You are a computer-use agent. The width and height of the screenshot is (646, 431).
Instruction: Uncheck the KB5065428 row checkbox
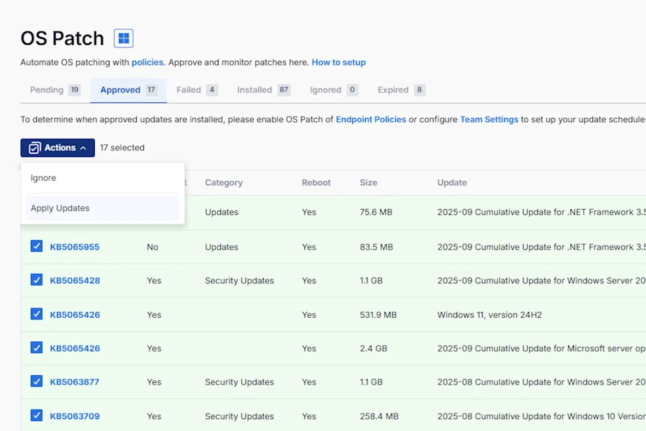(36, 280)
